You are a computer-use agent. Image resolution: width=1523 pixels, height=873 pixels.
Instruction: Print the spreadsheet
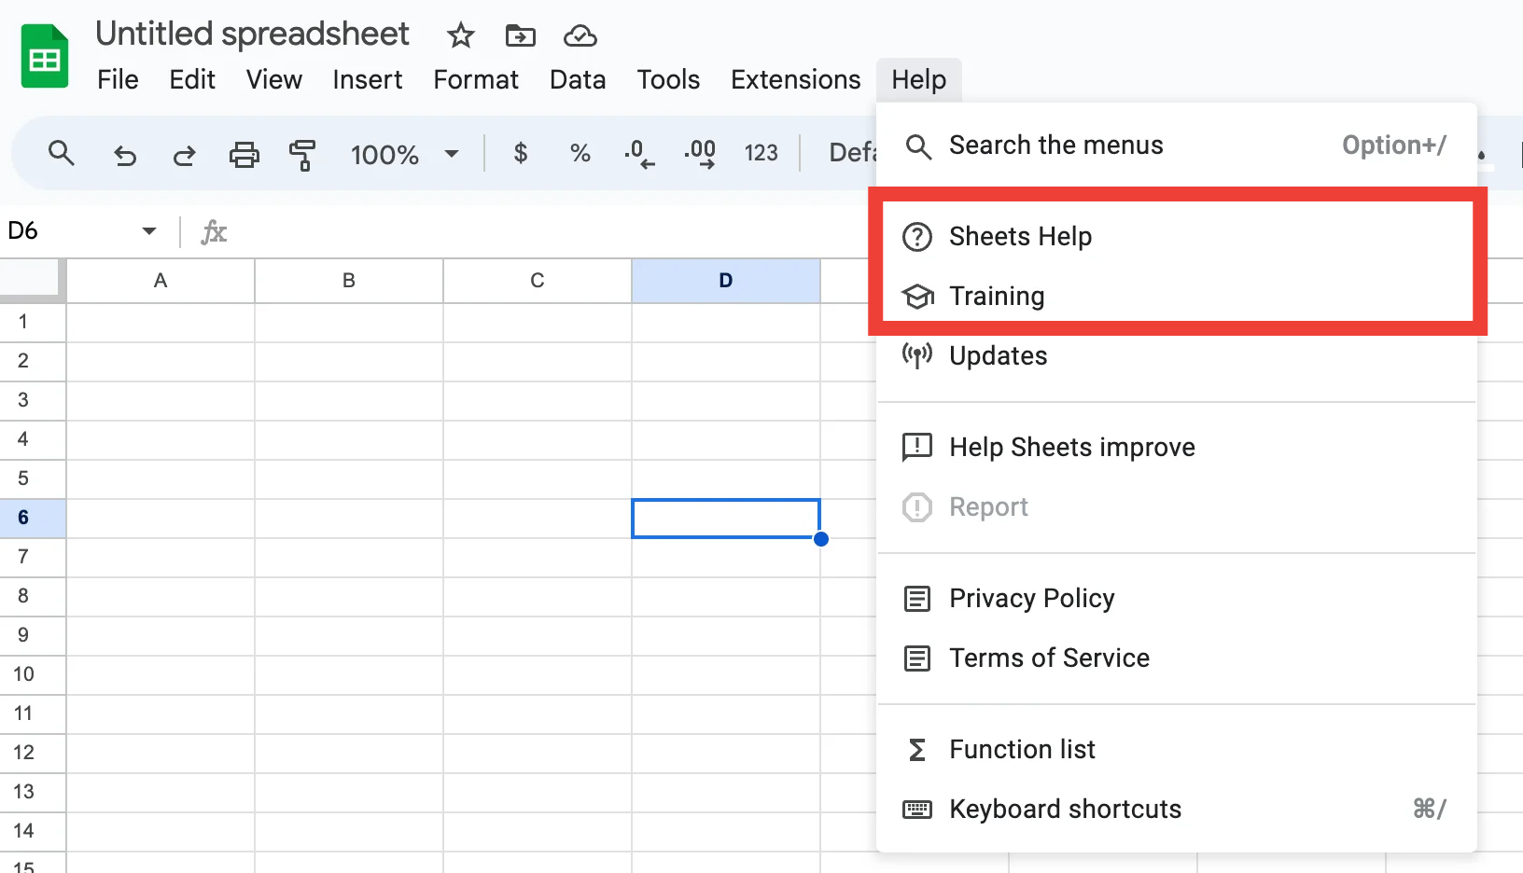coord(245,154)
